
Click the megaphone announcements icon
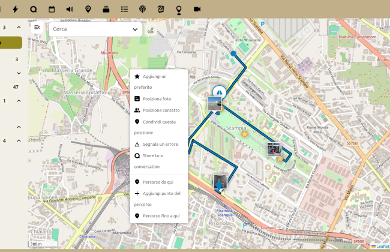pos(70,9)
